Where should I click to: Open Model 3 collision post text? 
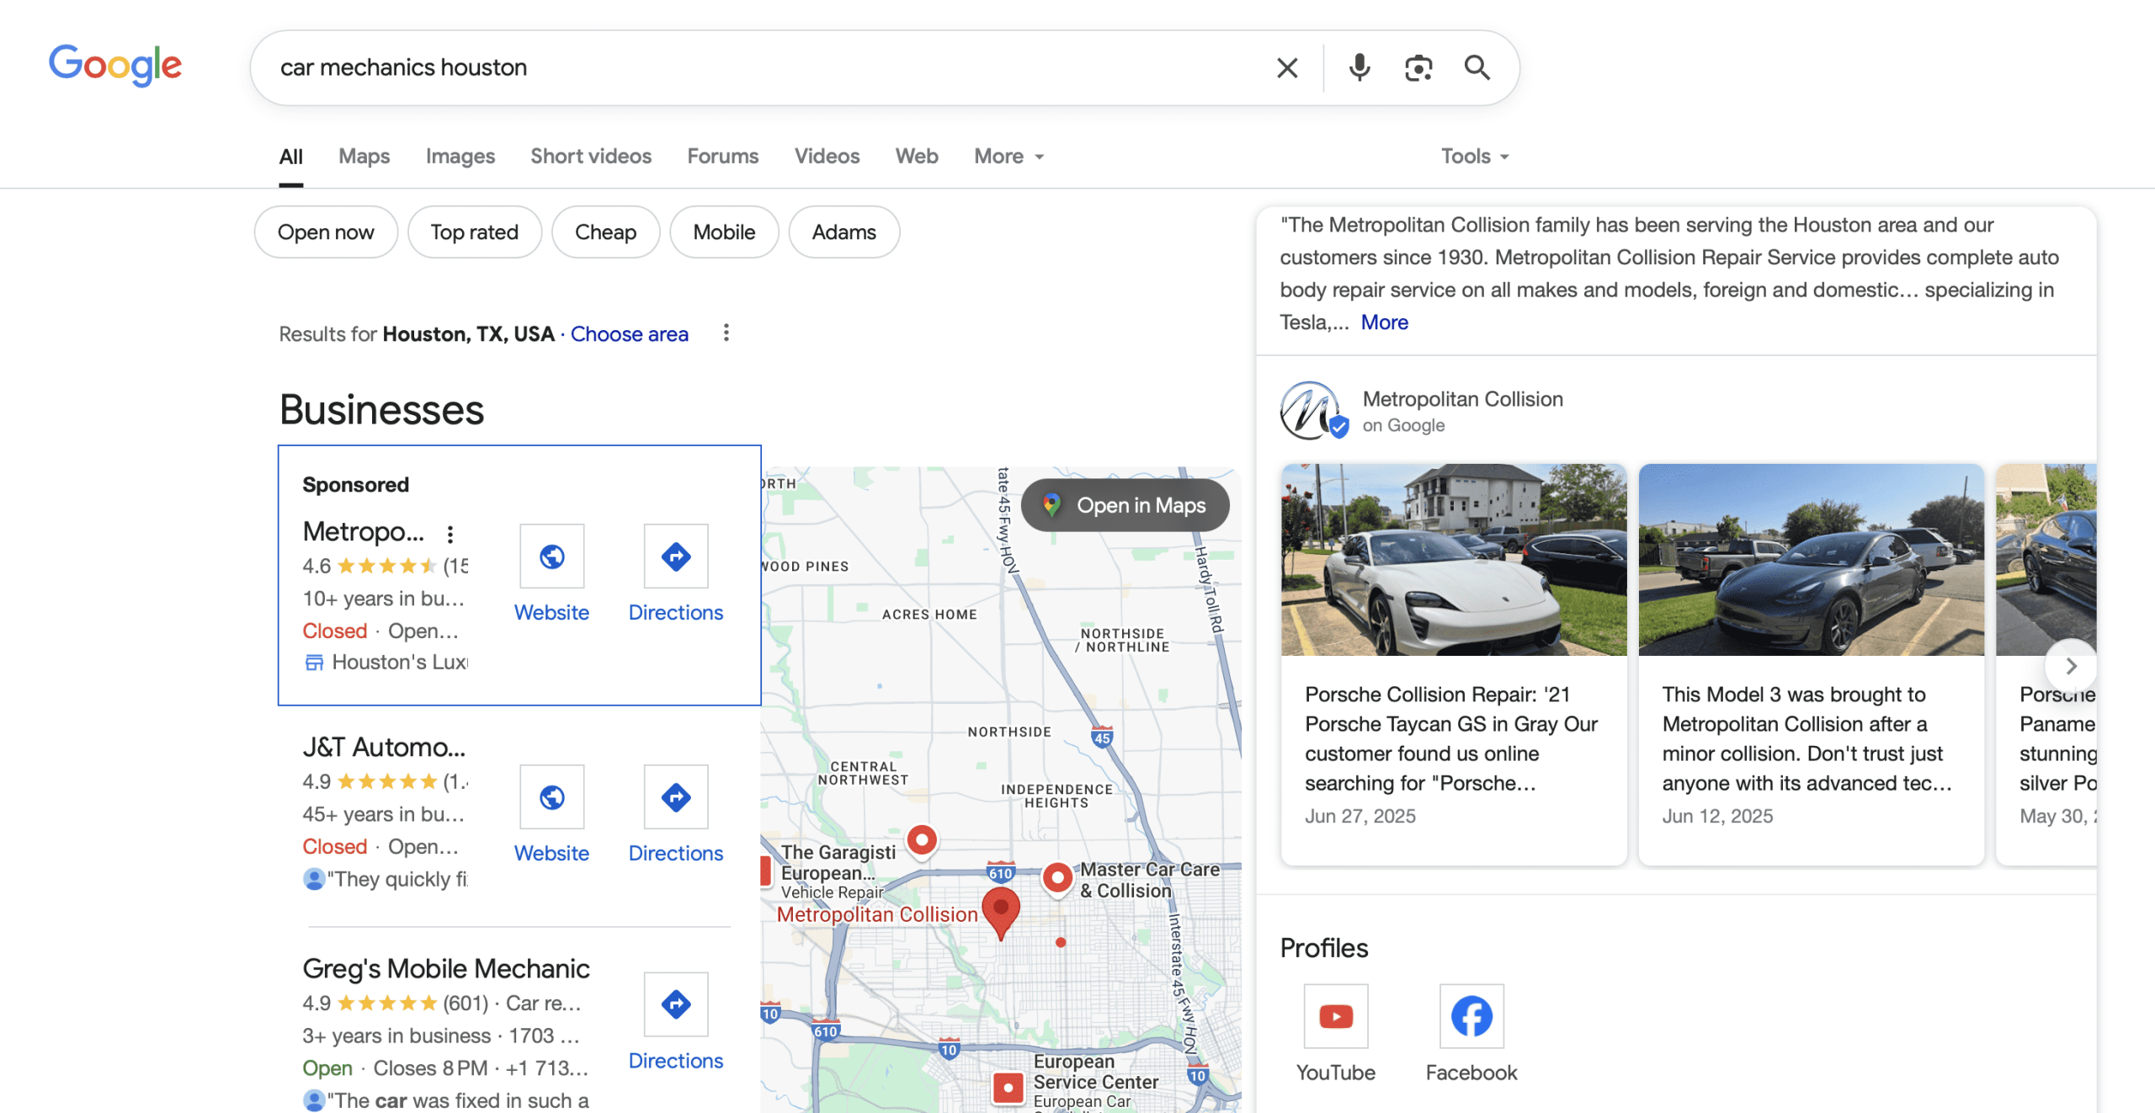tap(1807, 738)
